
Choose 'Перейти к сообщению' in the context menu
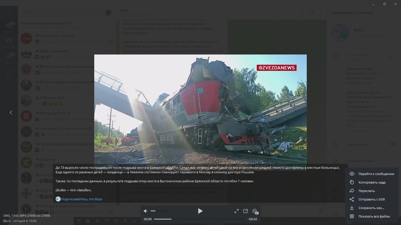coord(372,174)
